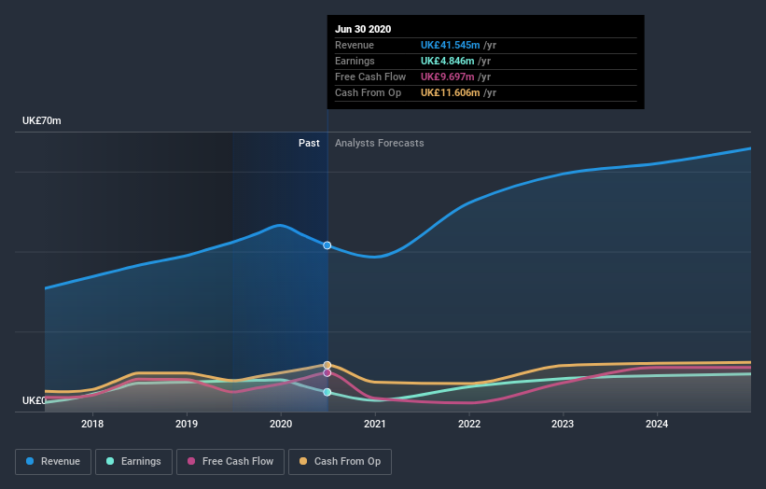766x489 pixels.
Task: Toggle the Free Cash Flow legend button
Action: (x=230, y=462)
